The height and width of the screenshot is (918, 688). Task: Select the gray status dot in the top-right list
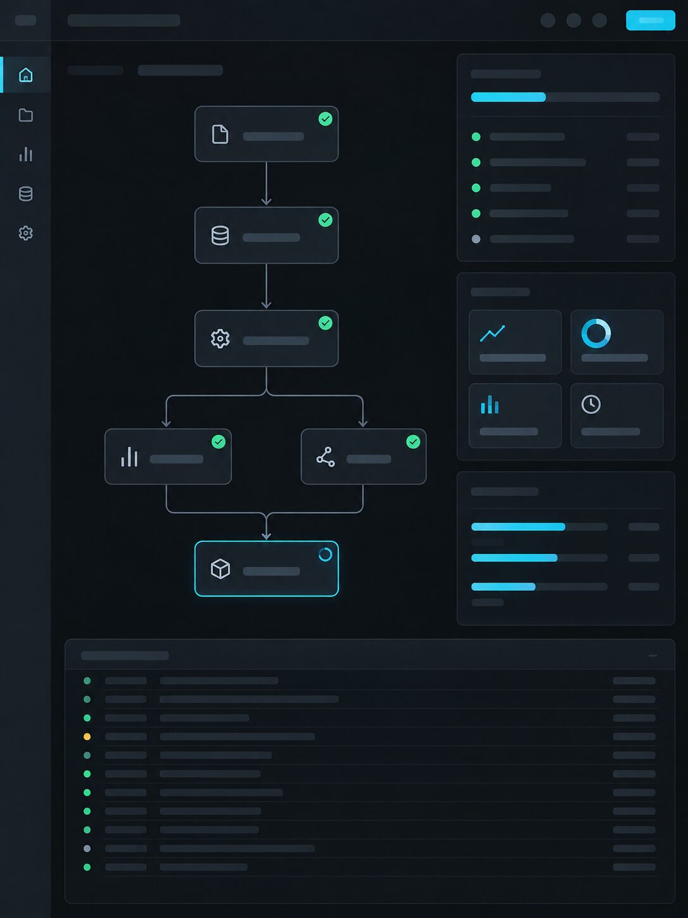[x=476, y=239]
